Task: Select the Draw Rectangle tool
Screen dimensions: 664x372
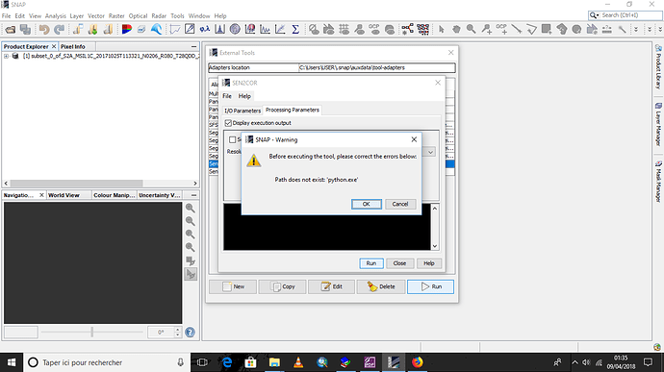Action: pos(547,29)
